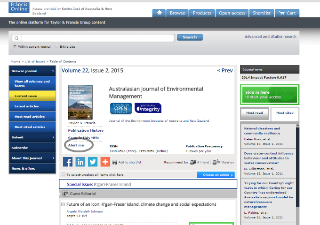Tick the select/unselect all items checkbox
Screen dimensions: 320x225
click(64, 175)
